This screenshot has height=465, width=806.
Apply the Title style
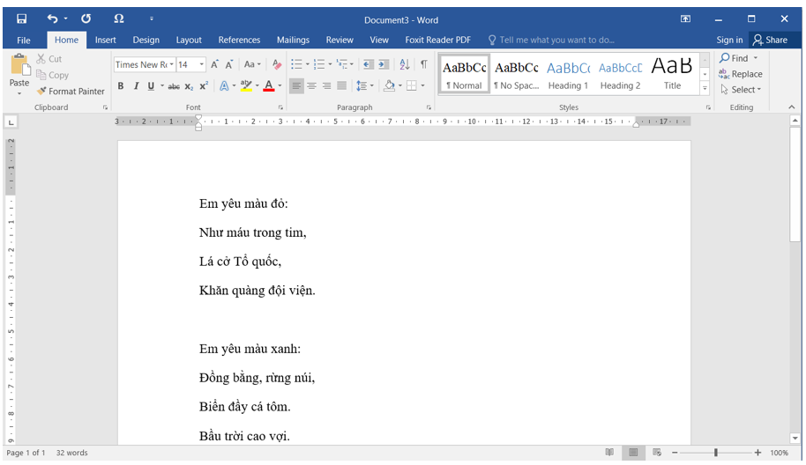pyautogui.click(x=672, y=74)
